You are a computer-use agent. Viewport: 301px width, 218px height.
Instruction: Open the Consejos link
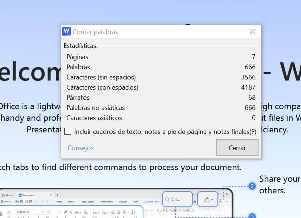[81, 148]
